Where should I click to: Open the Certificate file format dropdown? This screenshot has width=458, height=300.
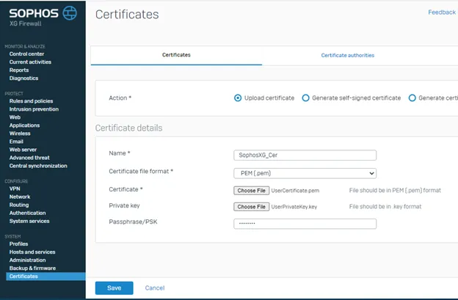pyautogui.click(x=305, y=173)
